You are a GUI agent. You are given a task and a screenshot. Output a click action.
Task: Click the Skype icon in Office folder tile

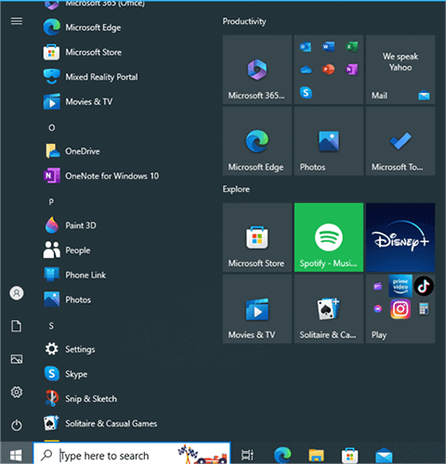click(x=306, y=93)
